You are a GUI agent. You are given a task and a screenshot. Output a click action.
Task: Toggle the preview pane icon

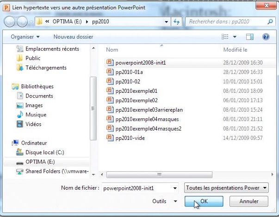[250, 37]
